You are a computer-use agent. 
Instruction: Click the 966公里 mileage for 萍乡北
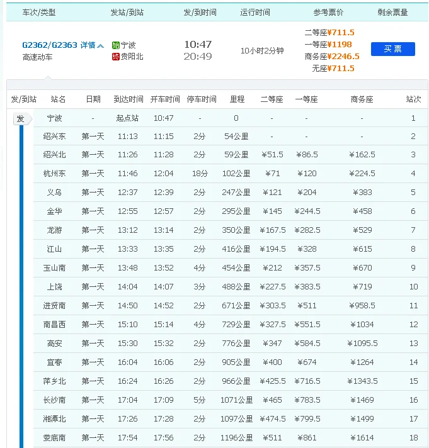click(x=236, y=381)
